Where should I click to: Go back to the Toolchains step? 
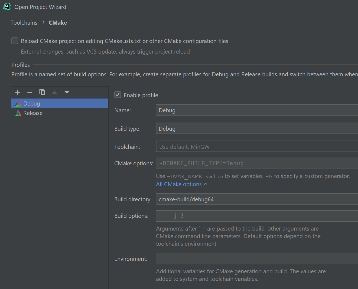coord(24,23)
